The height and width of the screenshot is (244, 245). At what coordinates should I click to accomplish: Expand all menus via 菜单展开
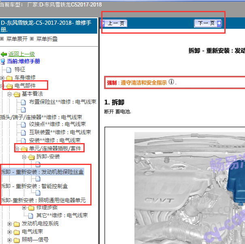(x=17, y=39)
